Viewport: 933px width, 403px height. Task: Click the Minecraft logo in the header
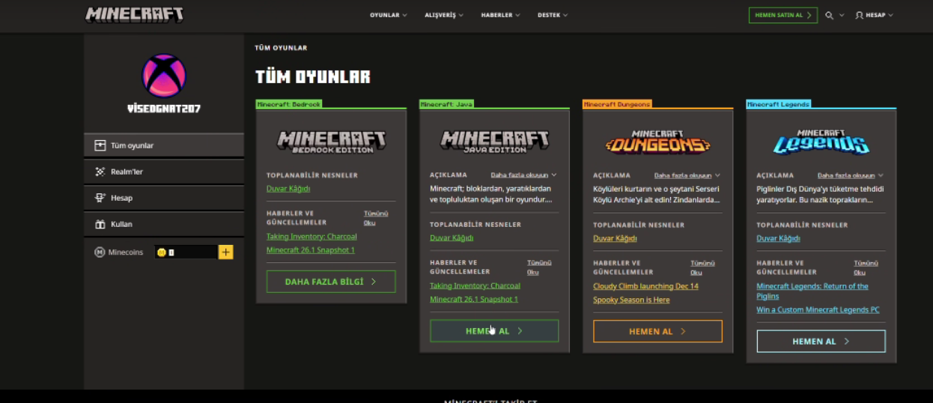[x=134, y=15]
